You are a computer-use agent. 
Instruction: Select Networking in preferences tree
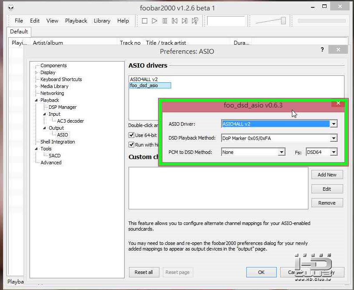tap(52, 93)
